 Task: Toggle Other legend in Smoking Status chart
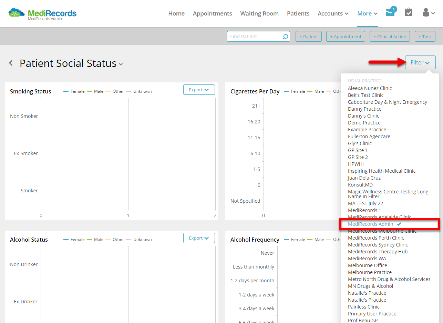(114, 91)
